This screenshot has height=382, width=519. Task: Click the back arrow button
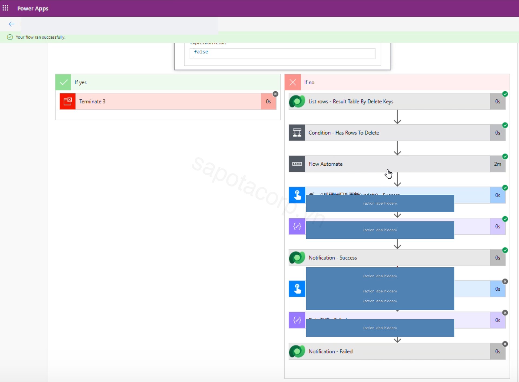pos(11,24)
